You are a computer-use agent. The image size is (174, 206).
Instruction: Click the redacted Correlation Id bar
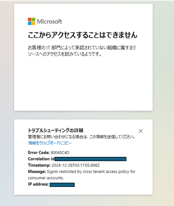click(x=91, y=159)
